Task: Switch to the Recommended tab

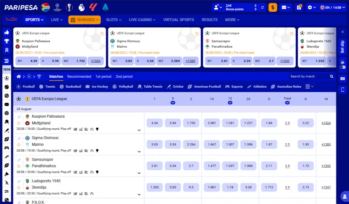Action: tap(79, 76)
